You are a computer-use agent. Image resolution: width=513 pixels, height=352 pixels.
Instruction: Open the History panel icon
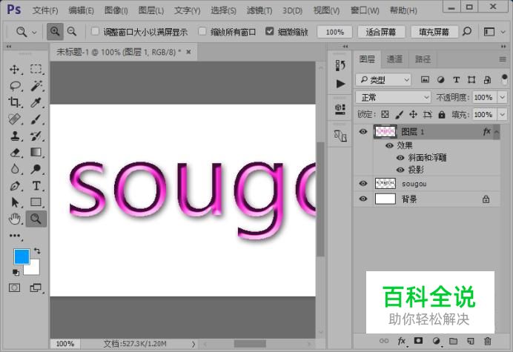(340, 65)
